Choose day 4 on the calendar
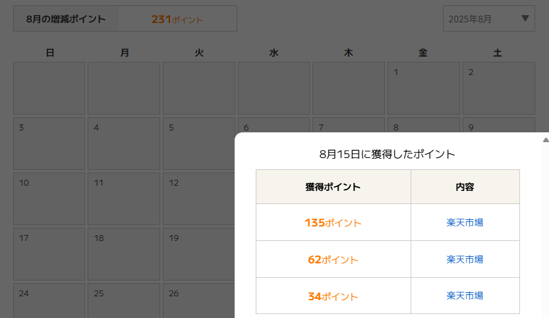Image resolution: width=549 pixels, height=318 pixels. (x=124, y=144)
